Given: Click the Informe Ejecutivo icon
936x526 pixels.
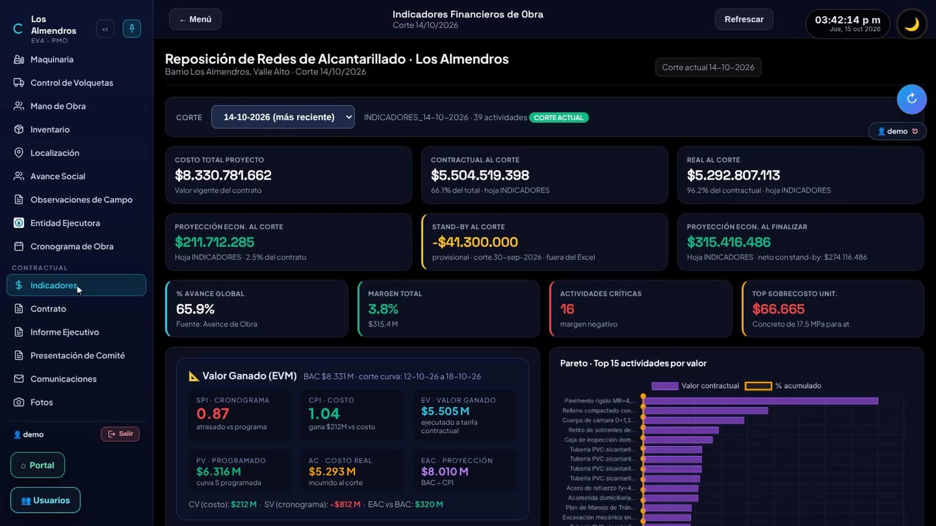Looking at the screenshot, I should click(x=19, y=332).
